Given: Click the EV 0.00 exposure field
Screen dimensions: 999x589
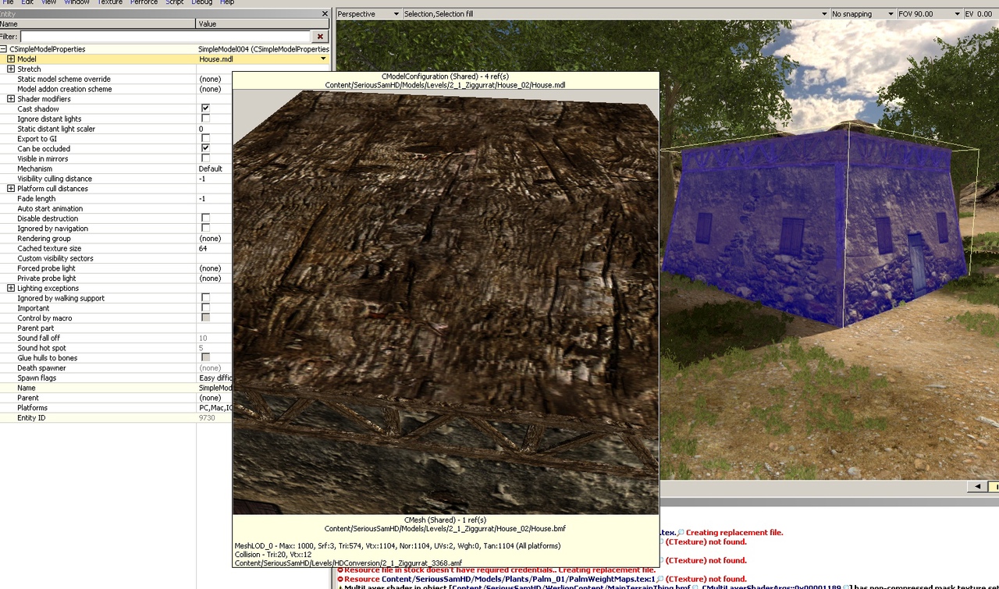Looking at the screenshot, I should pos(981,14).
